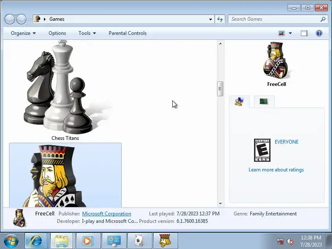Go forward with the Forward button

pyautogui.click(x=21, y=19)
